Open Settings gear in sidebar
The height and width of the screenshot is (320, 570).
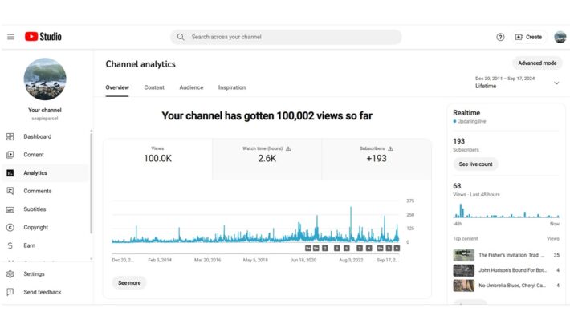[10, 273]
